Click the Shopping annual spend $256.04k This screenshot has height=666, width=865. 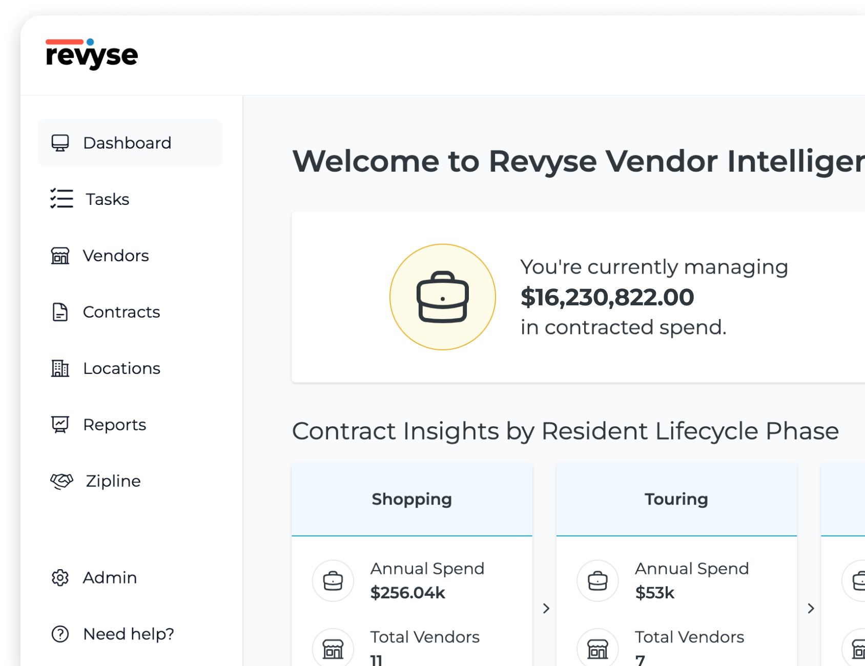click(x=407, y=593)
